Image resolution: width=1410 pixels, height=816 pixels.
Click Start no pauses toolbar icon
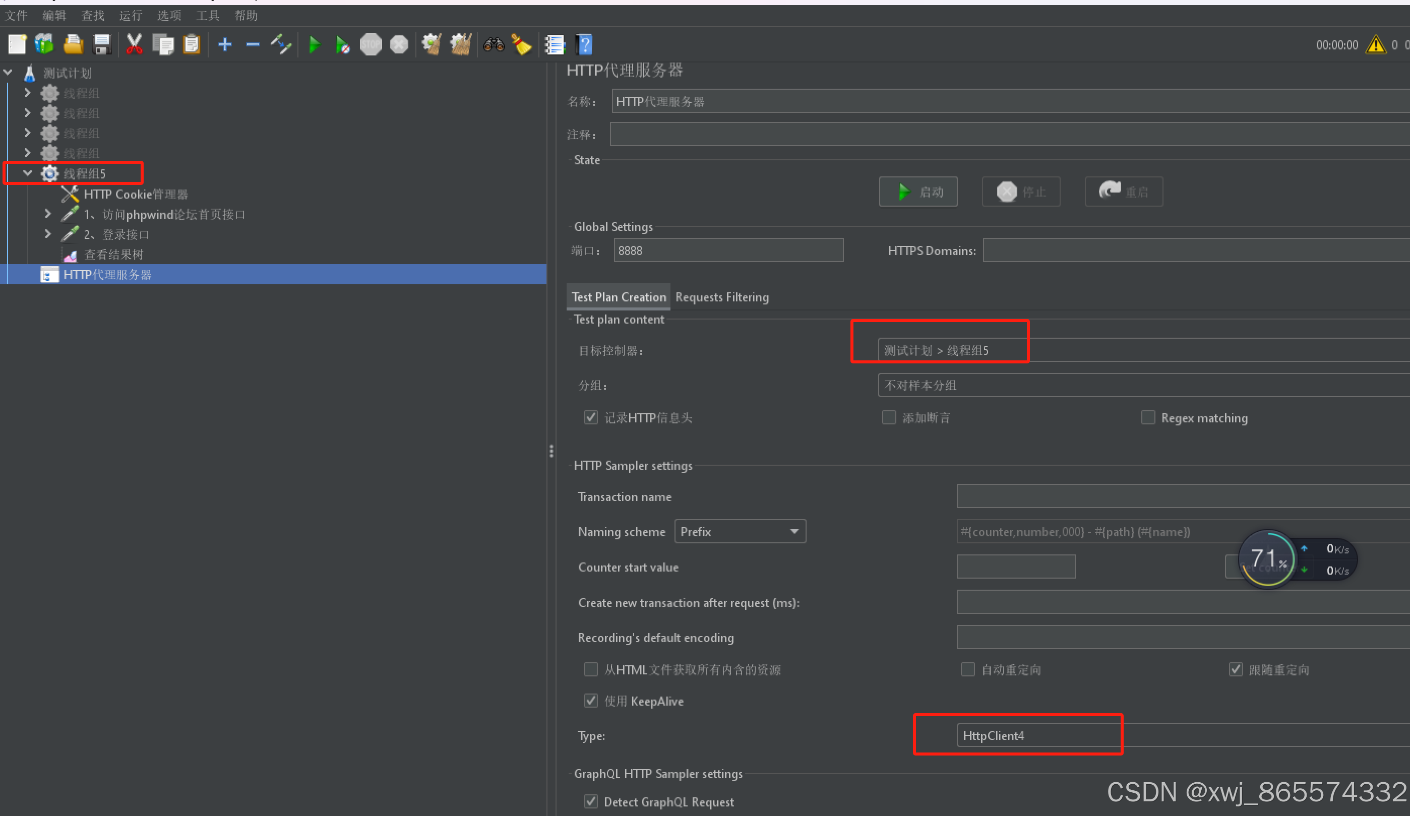342,45
